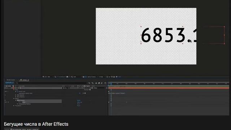The height and width of the screenshot is (130, 231).
Task: Click the Slider value field
Action: [79, 102]
